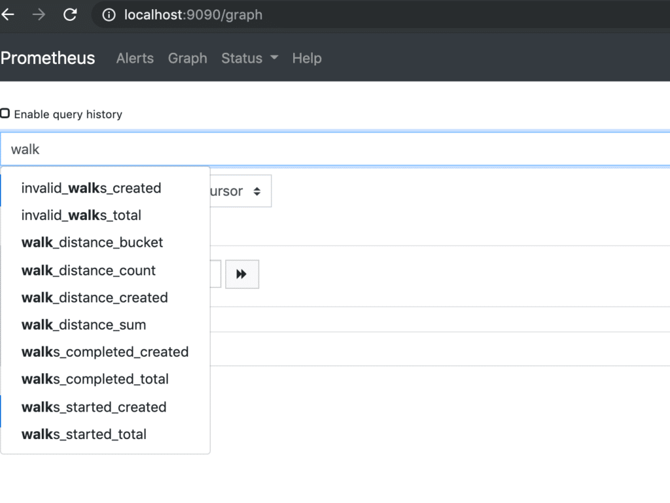Open the Help link
Viewport: 670px width, 503px height.
pos(306,58)
